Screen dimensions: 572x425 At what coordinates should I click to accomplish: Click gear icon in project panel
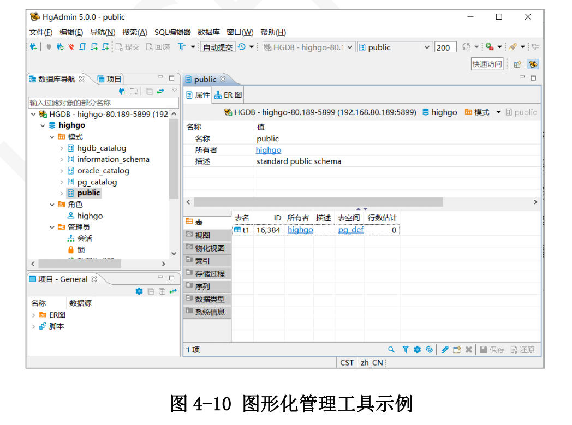[139, 291]
